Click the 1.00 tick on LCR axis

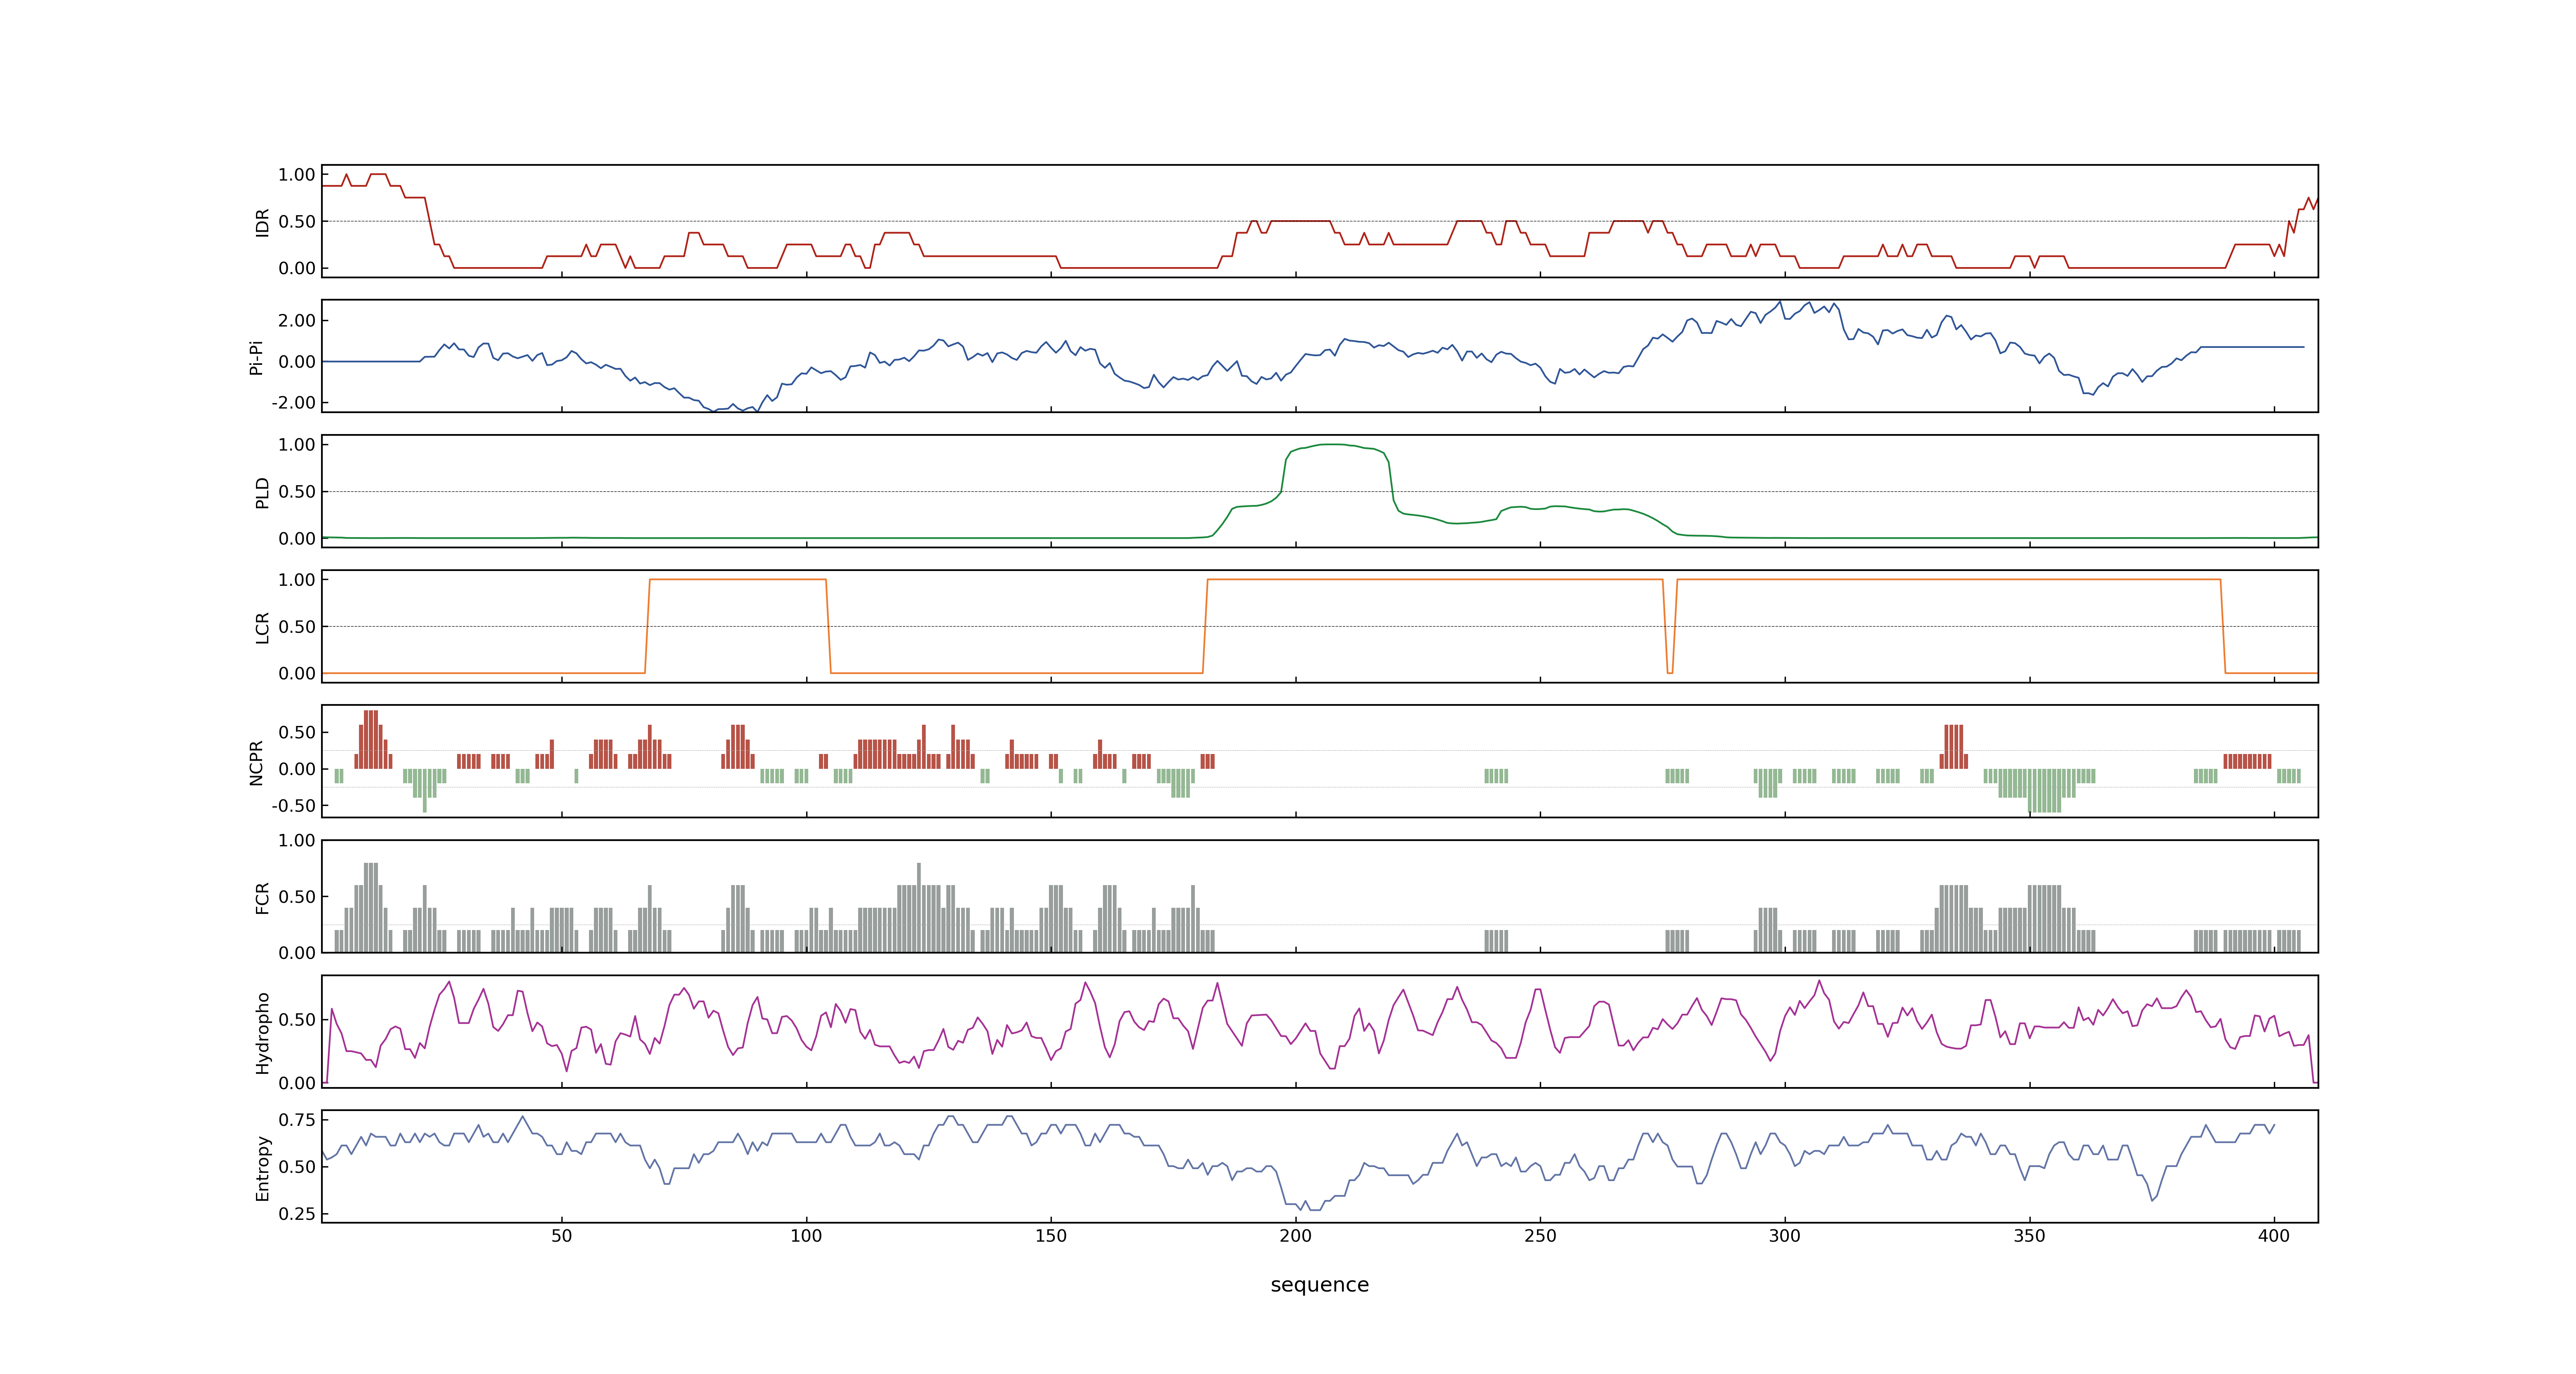(x=297, y=580)
